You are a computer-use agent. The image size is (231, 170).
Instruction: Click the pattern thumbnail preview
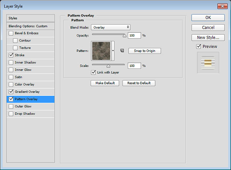101,50
